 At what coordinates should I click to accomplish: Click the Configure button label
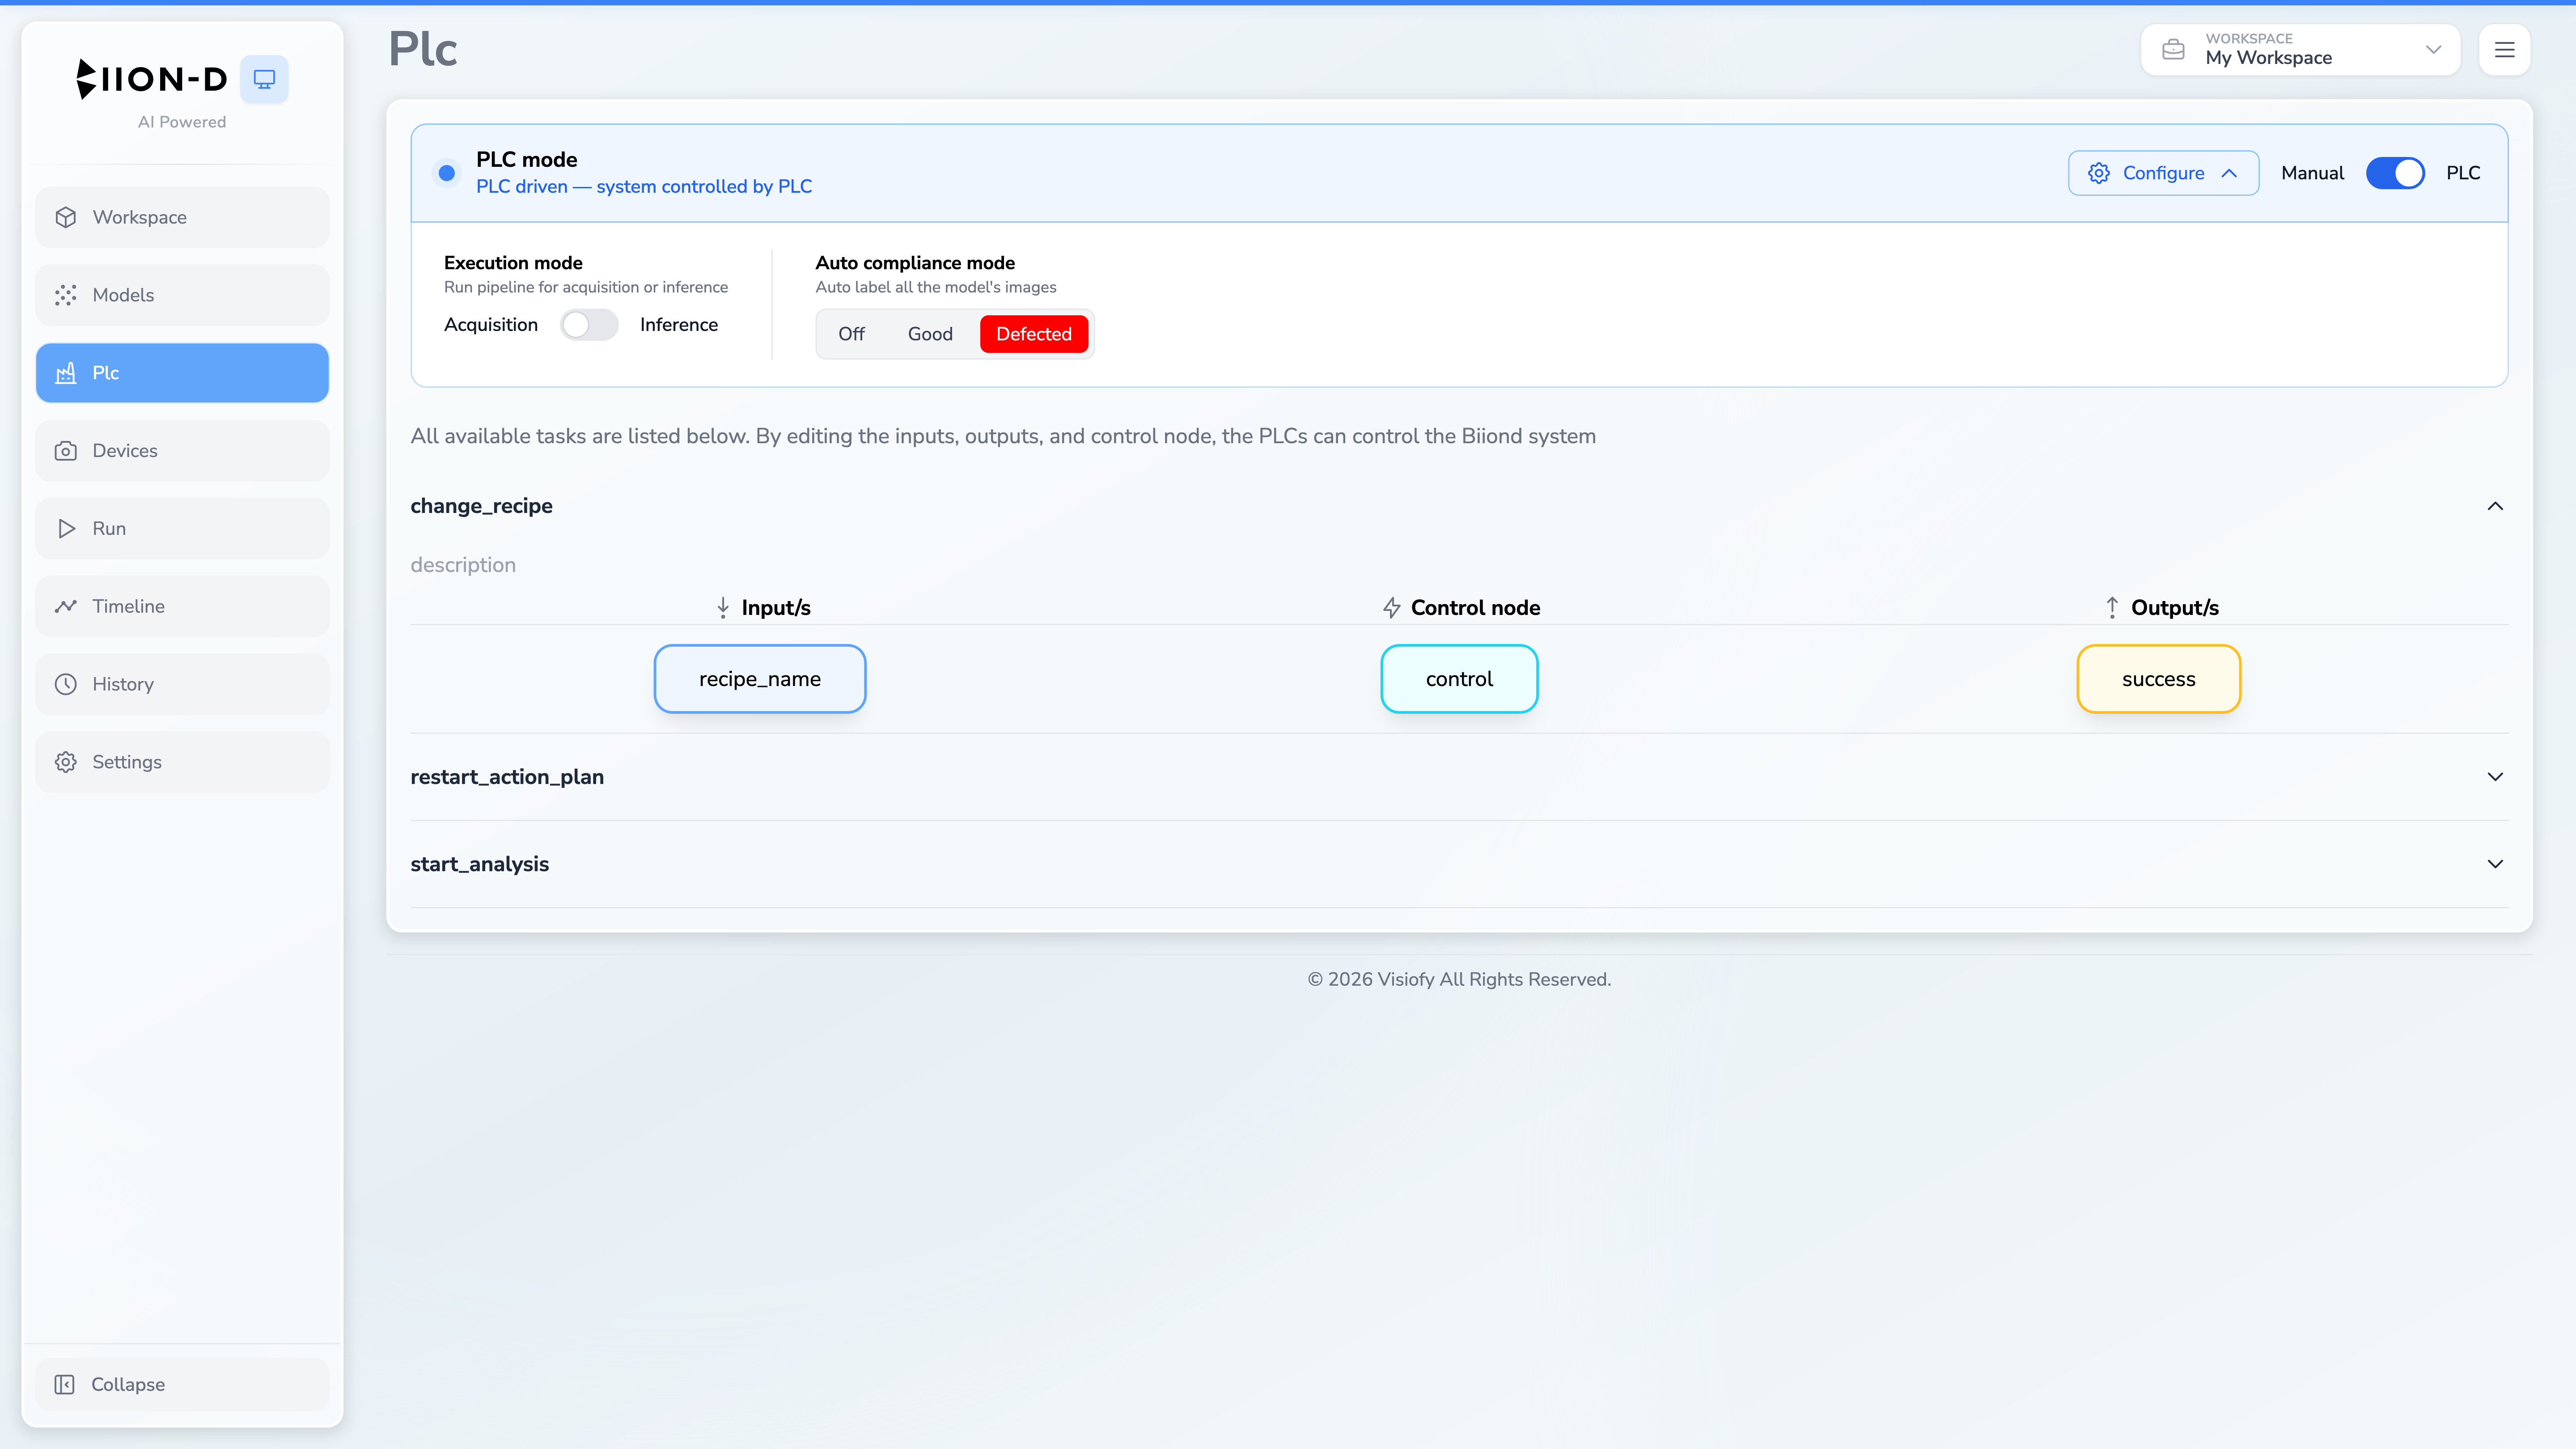(2163, 173)
